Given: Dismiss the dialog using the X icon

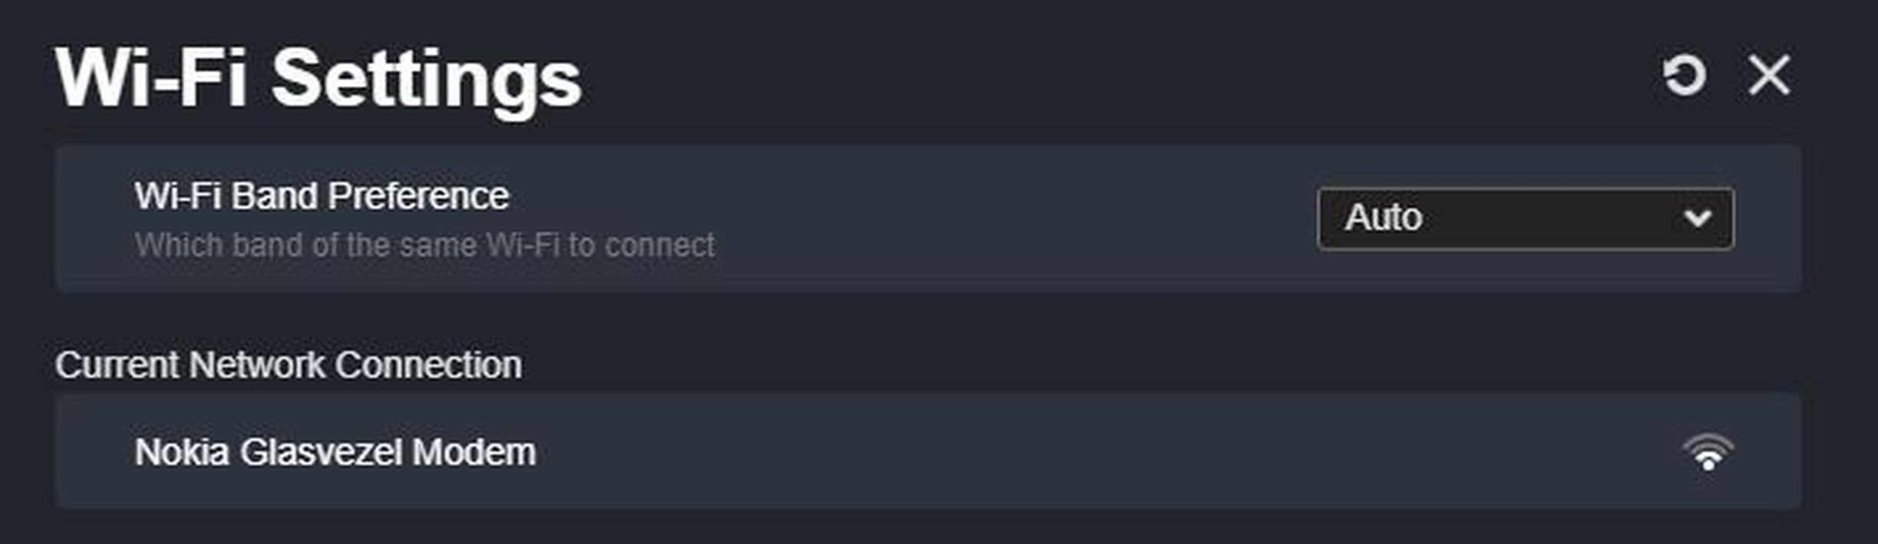Looking at the screenshot, I should point(1769,76).
